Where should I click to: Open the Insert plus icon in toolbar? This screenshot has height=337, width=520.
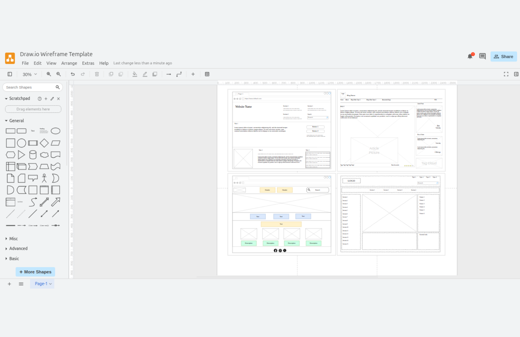coord(193,74)
